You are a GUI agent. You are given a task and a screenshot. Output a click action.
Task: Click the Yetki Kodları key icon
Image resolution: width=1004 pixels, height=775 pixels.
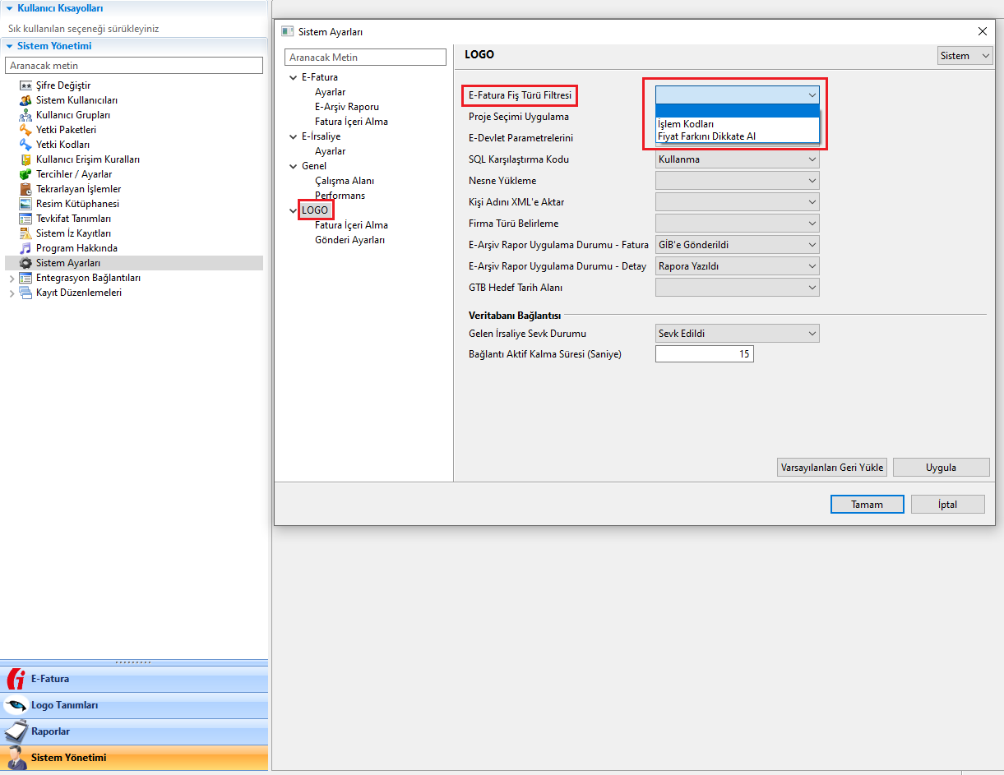[x=25, y=145]
